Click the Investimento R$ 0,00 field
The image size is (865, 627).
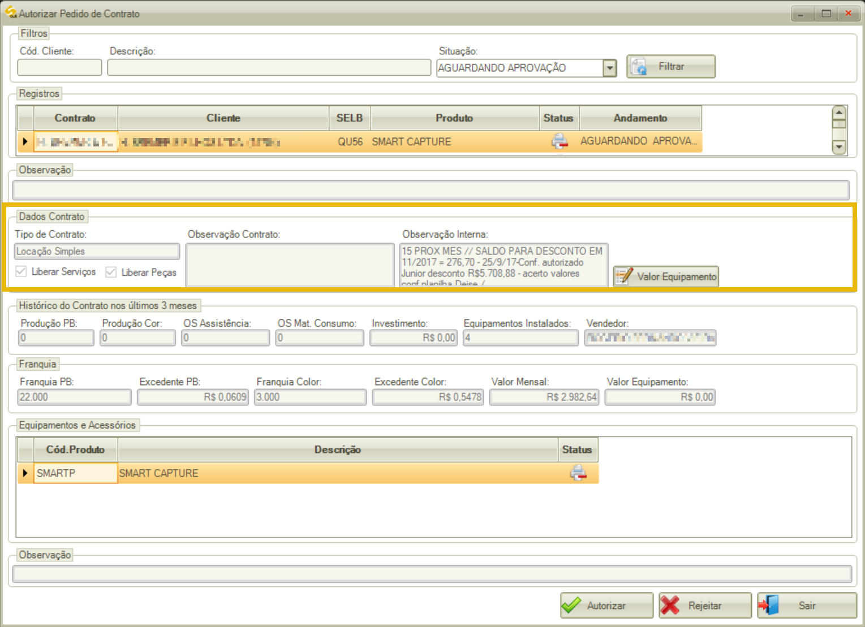pos(414,338)
